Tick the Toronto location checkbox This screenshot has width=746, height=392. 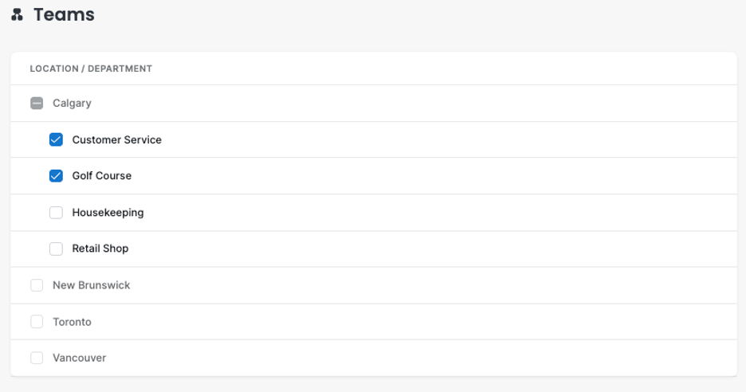(37, 322)
